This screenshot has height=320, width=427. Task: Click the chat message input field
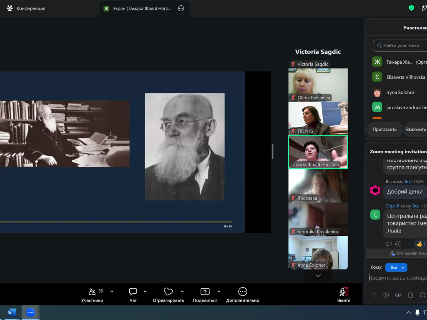(x=398, y=278)
